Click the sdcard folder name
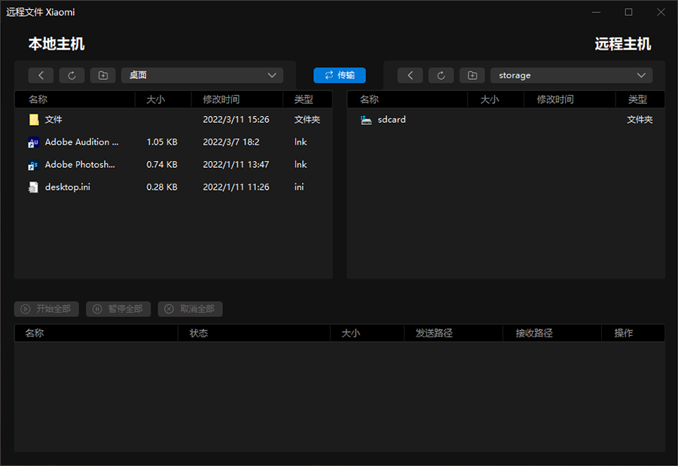The width and height of the screenshot is (678, 466). (392, 120)
